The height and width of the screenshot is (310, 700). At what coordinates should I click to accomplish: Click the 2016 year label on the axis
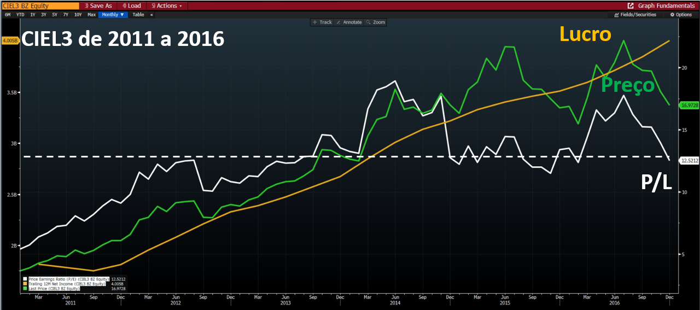[x=615, y=302]
